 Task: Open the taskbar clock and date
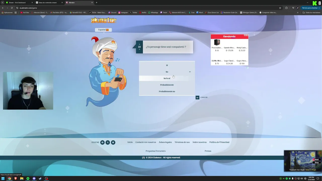[311, 178]
